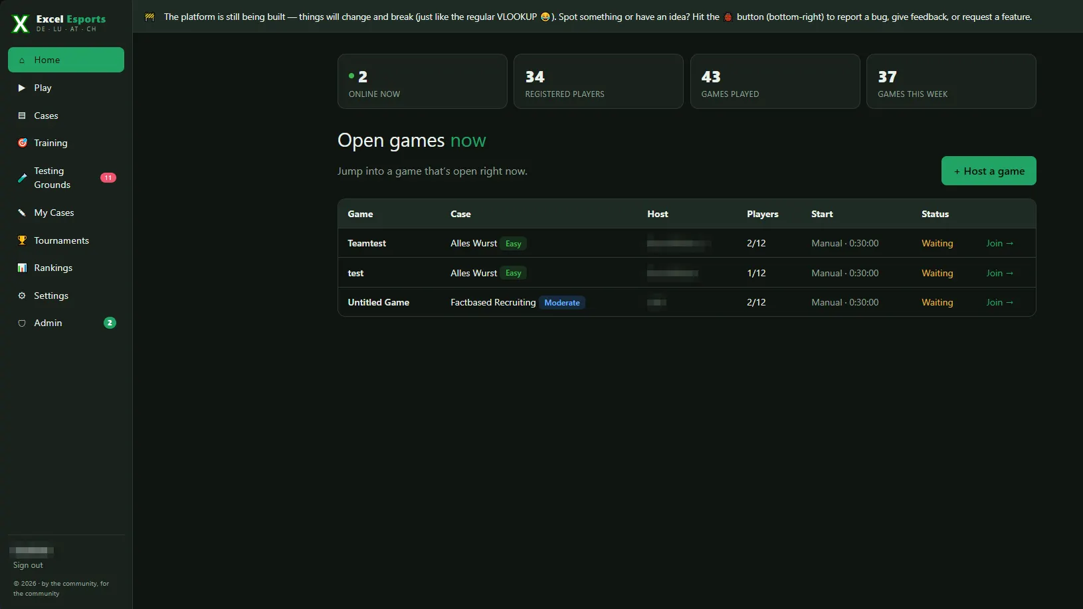
Task: Click the Excel Esports X logo
Action: tap(21, 24)
